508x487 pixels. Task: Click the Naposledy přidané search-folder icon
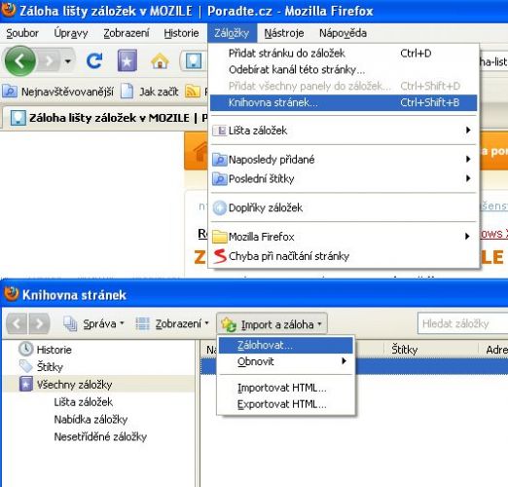coord(219,160)
